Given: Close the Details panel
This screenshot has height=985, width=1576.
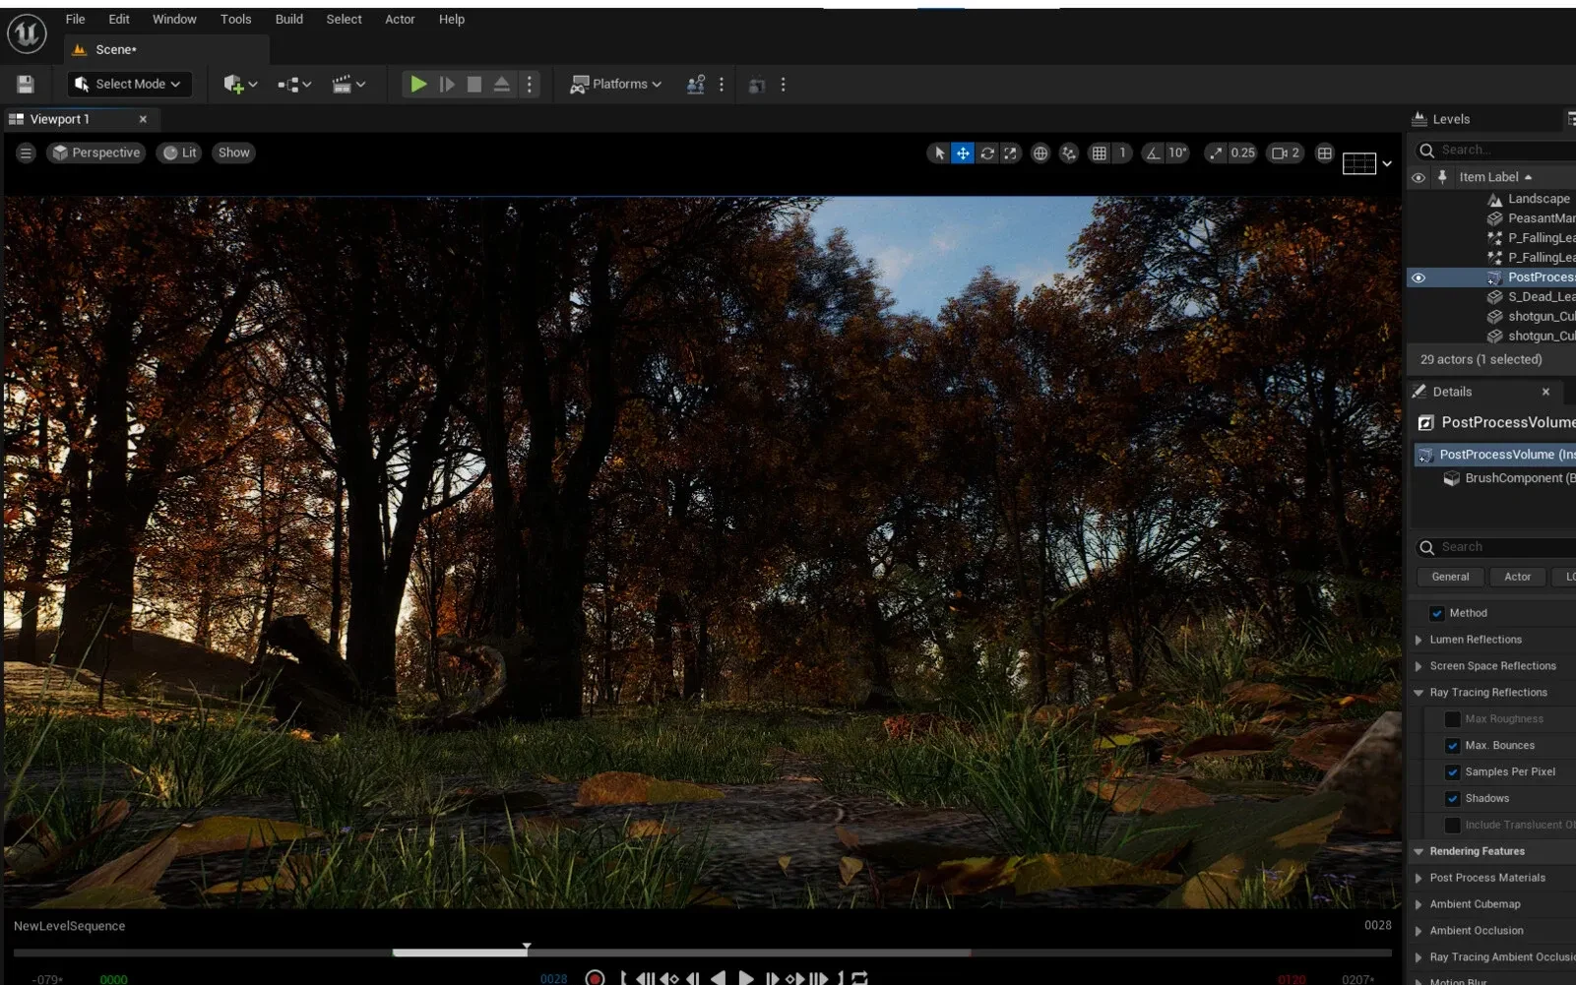Looking at the screenshot, I should tap(1545, 392).
